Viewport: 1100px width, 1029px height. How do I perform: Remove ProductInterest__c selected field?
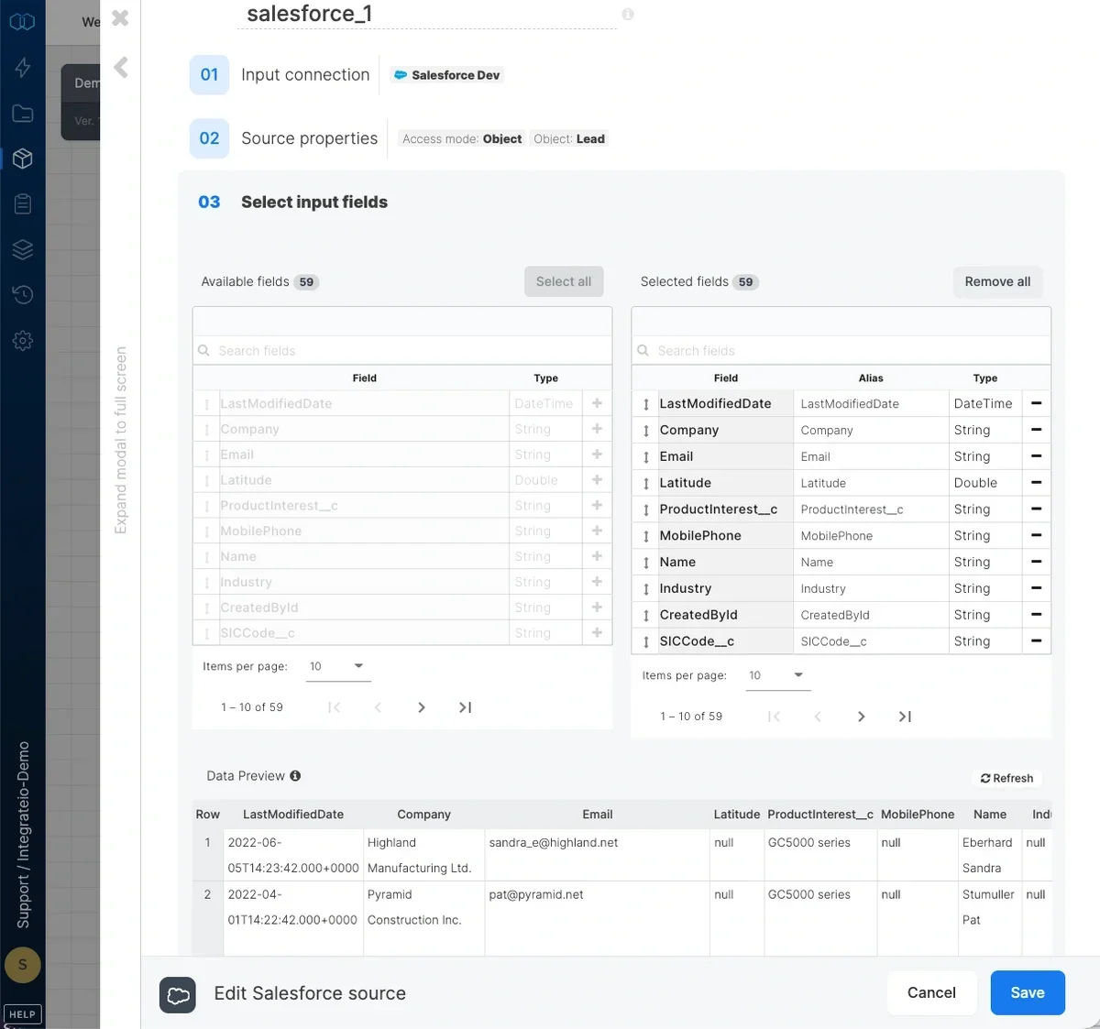[x=1036, y=509]
